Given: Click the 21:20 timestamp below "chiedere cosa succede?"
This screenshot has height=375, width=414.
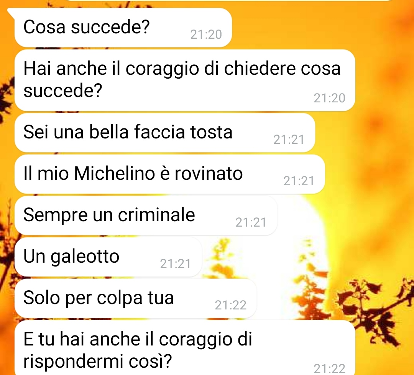Looking at the screenshot, I should (329, 98).
